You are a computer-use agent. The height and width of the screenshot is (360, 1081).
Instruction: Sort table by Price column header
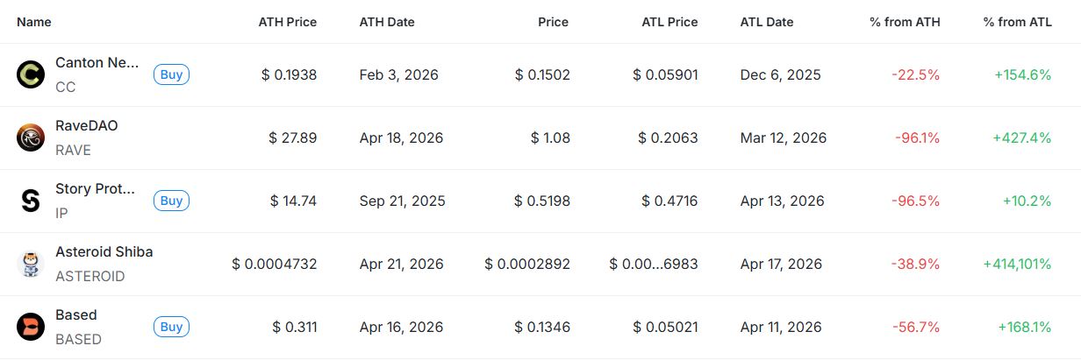click(553, 22)
